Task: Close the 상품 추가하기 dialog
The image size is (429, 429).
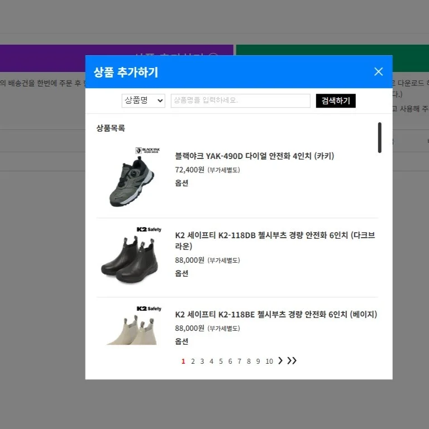Action: (378, 71)
